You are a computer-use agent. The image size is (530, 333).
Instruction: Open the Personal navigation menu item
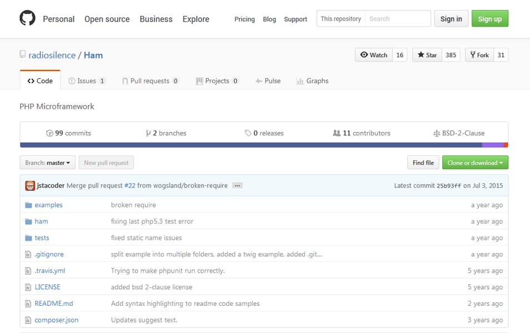pyautogui.click(x=58, y=19)
